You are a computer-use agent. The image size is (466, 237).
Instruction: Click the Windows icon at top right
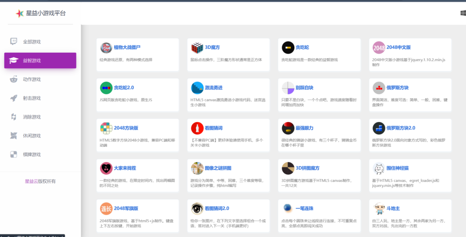pyautogui.click(x=463, y=13)
